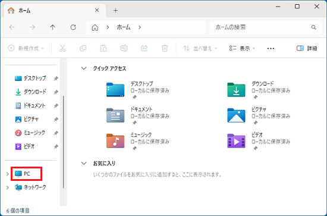Open the Pictures folder icon in Quick Access
Image resolution: width=327 pixels, height=216 pixels.
click(236, 115)
